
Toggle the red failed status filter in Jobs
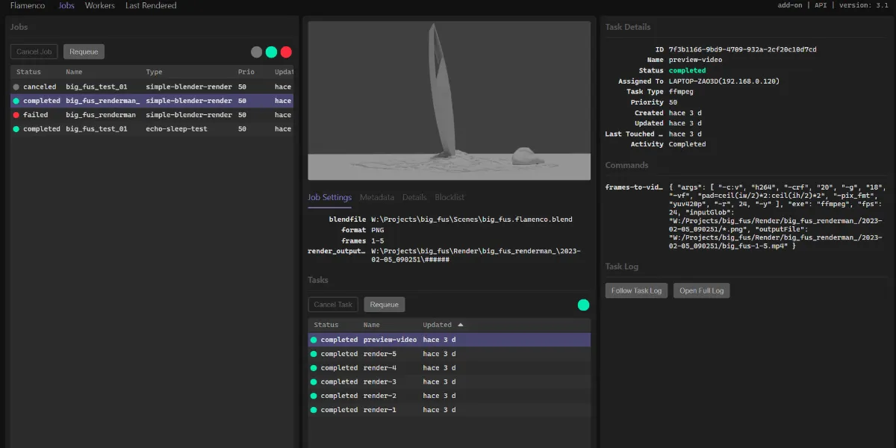tap(286, 52)
